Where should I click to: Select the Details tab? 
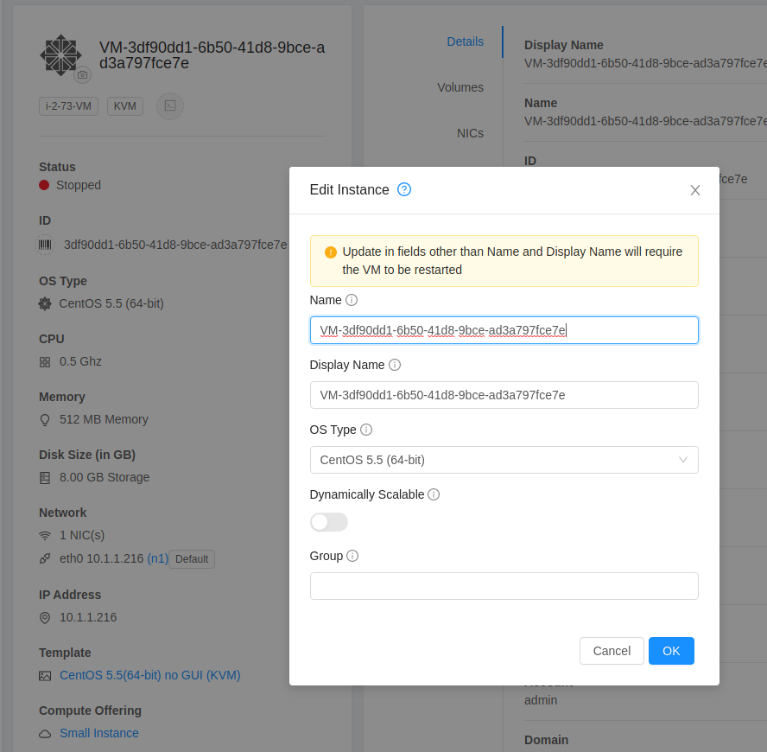pos(466,41)
